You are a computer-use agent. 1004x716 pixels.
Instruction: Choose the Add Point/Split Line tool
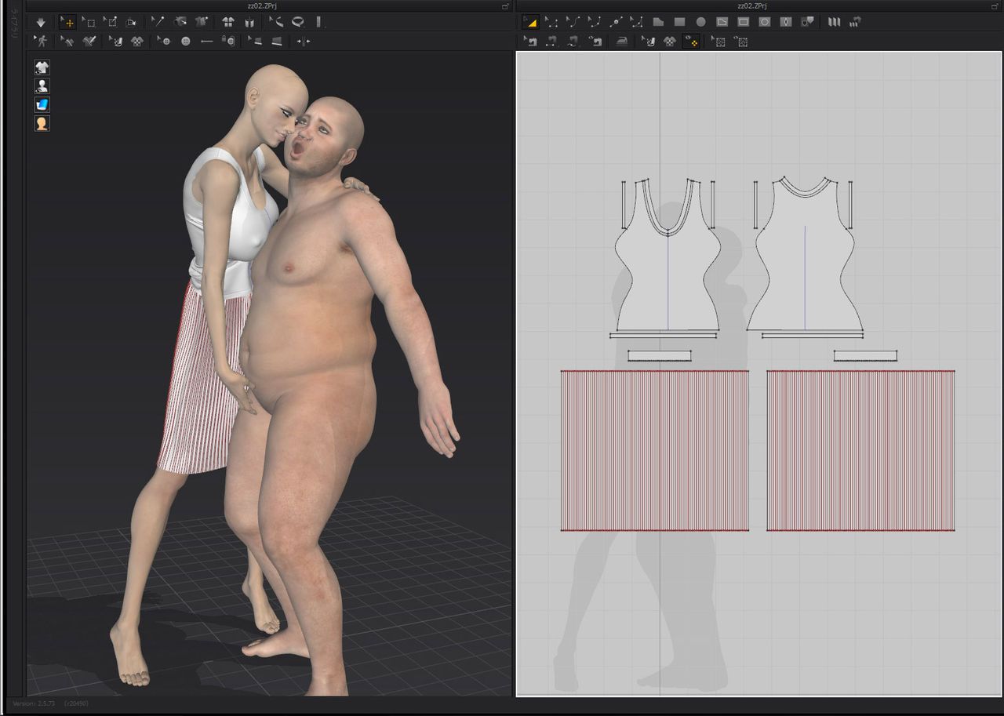[616, 22]
